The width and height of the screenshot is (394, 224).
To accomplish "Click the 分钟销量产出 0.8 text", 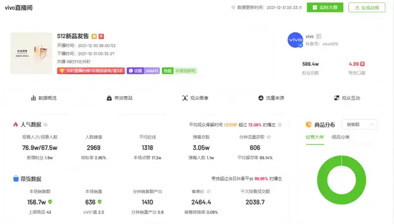I will click(147, 212).
